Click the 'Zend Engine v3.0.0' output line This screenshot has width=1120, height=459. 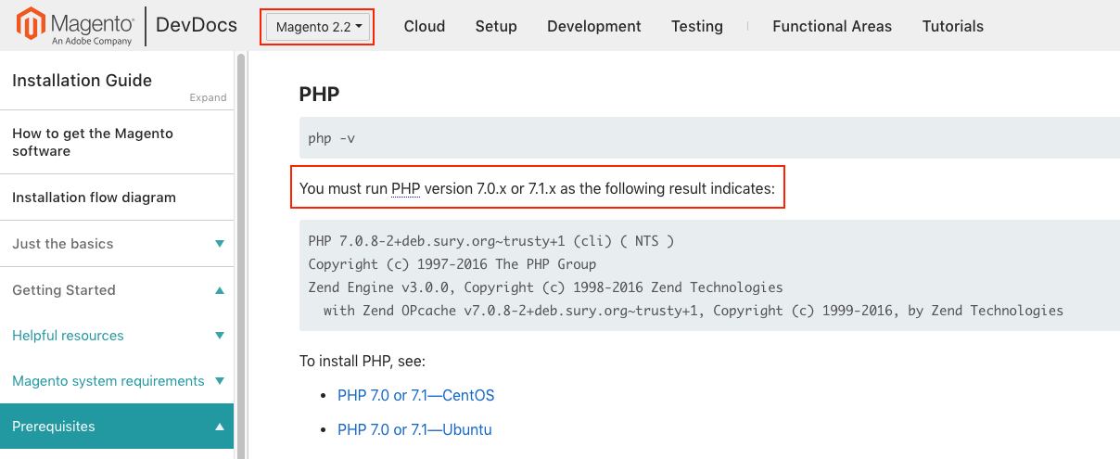(x=545, y=287)
